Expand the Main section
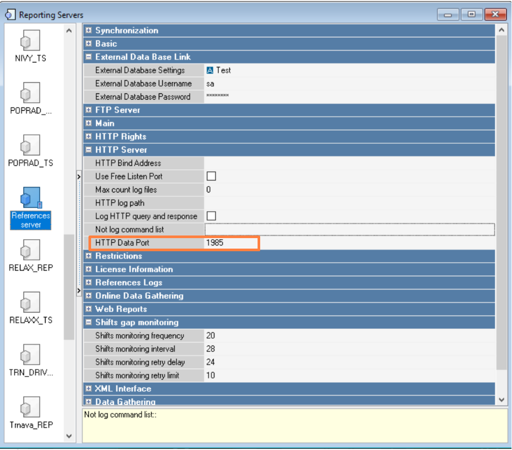This screenshot has height=450, width=512. click(x=88, y=123)
